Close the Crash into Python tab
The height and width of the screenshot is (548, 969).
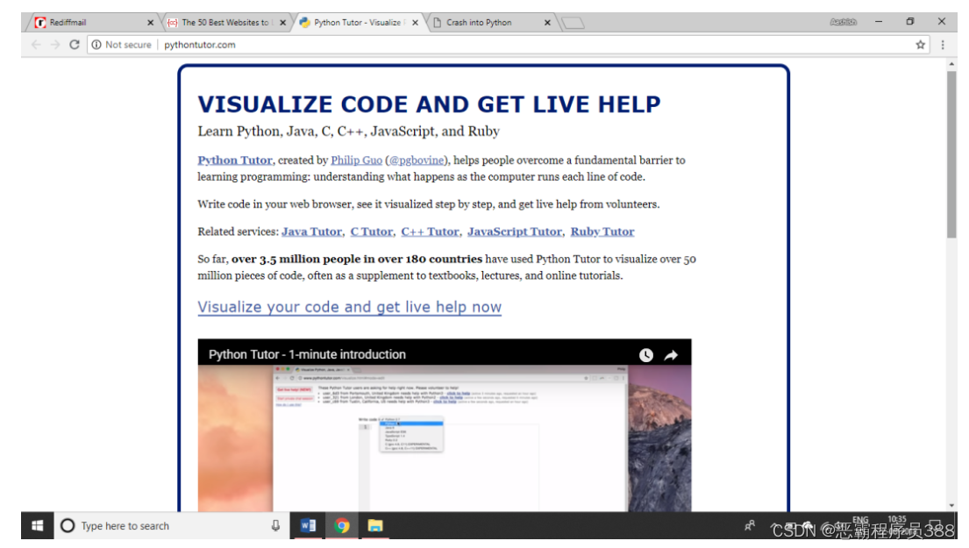pyautogui.click(x=547, y=22)
